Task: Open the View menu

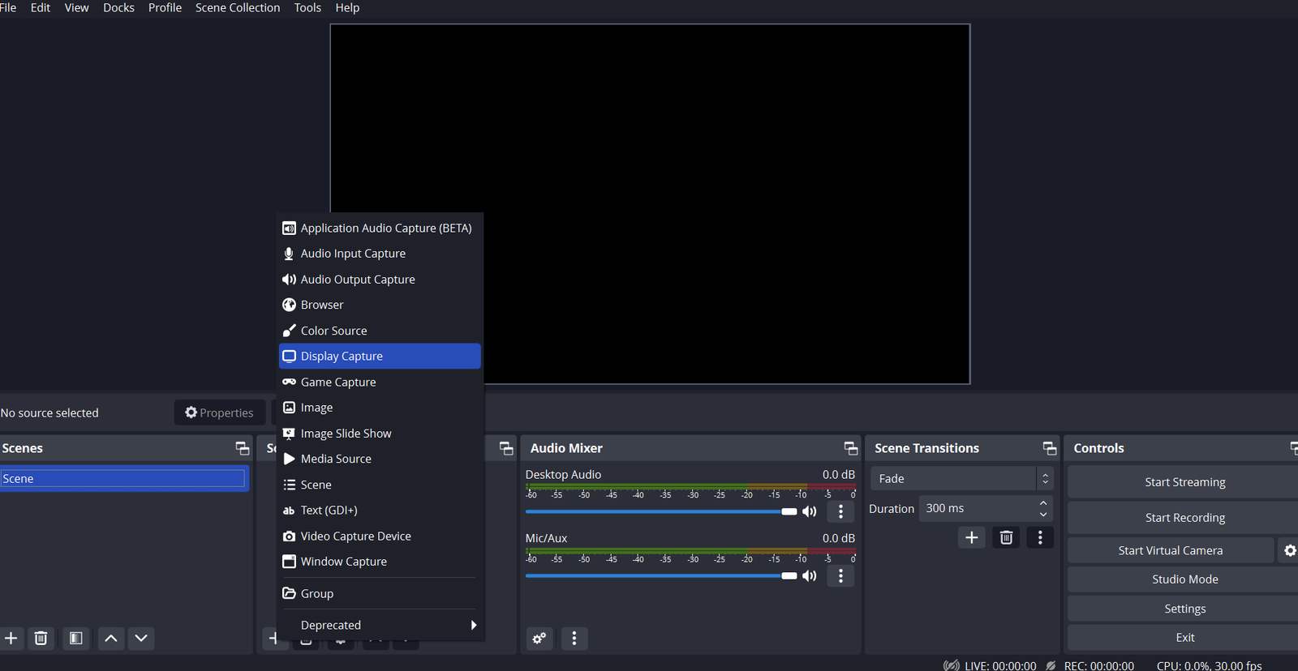Action: 77,7
